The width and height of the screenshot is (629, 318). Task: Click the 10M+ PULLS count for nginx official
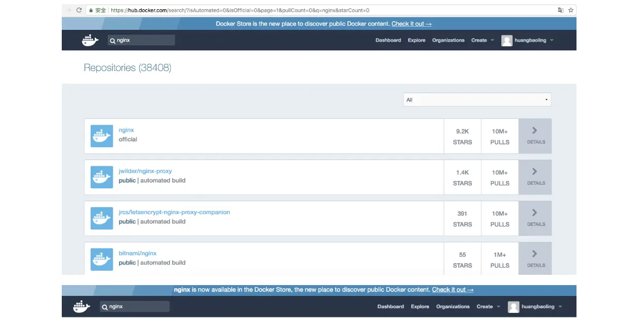500,136
